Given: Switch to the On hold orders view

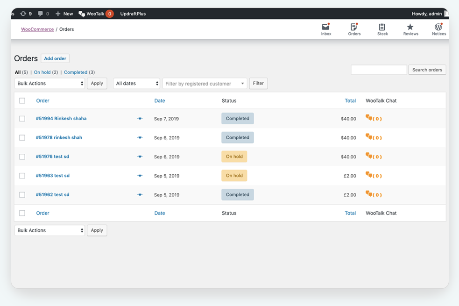Looking at the screenshot, I should [x=42, y=72].
